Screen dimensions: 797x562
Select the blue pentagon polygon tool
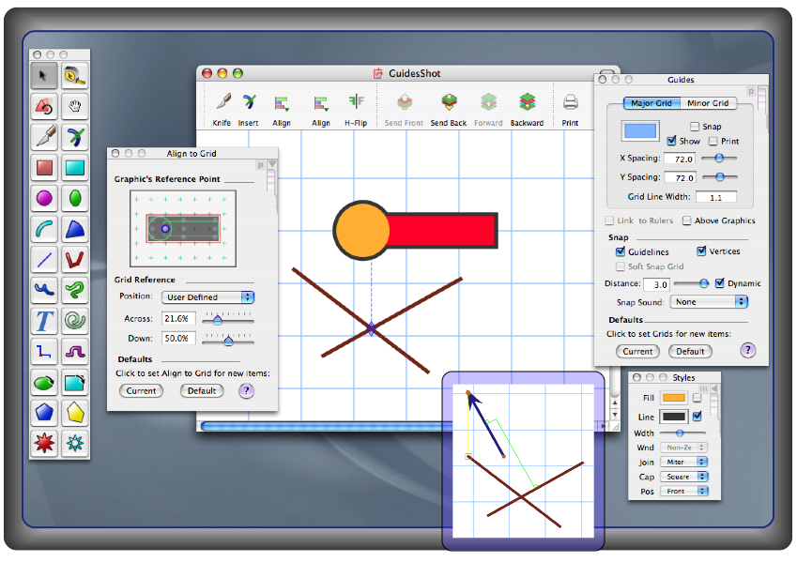pos(44,413)
